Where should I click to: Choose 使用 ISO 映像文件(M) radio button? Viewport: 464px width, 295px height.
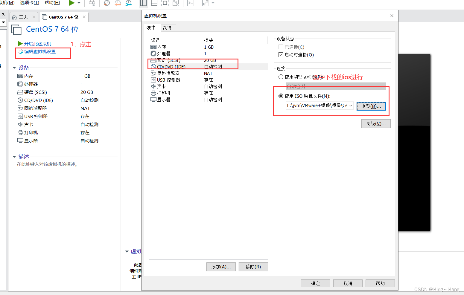click(281, 96)
